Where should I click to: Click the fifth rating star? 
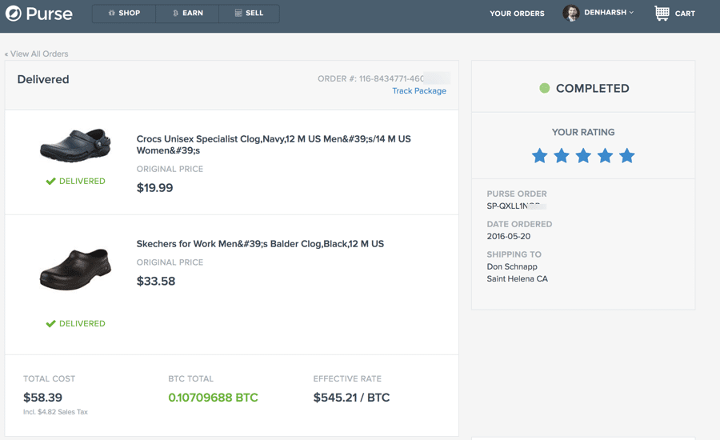coord(626,156)
